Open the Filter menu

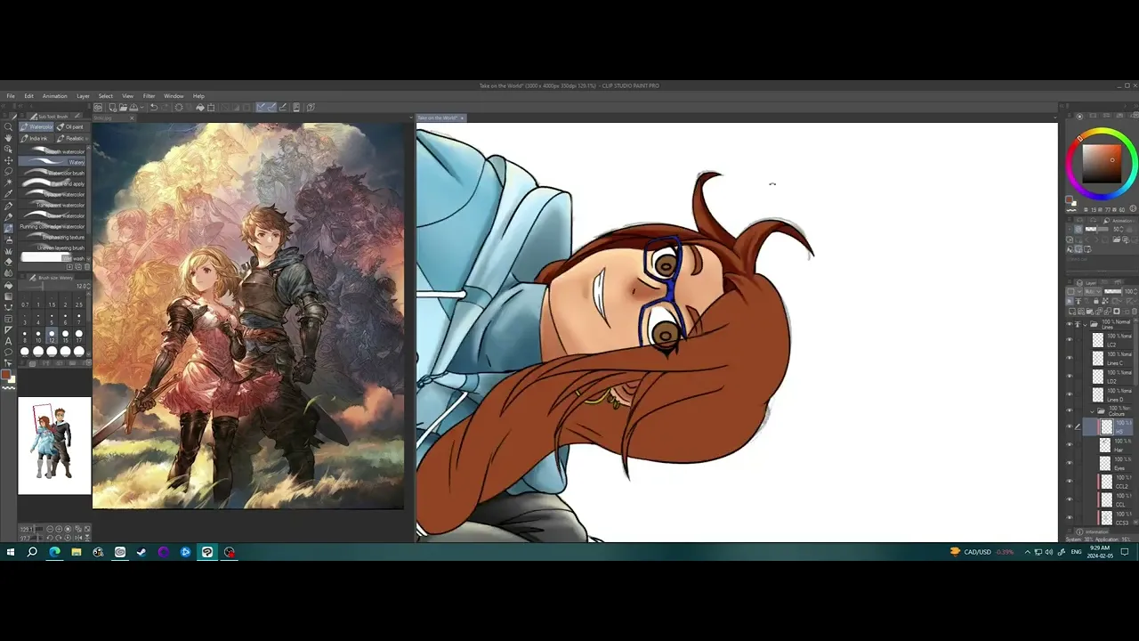tap(149, 96)
